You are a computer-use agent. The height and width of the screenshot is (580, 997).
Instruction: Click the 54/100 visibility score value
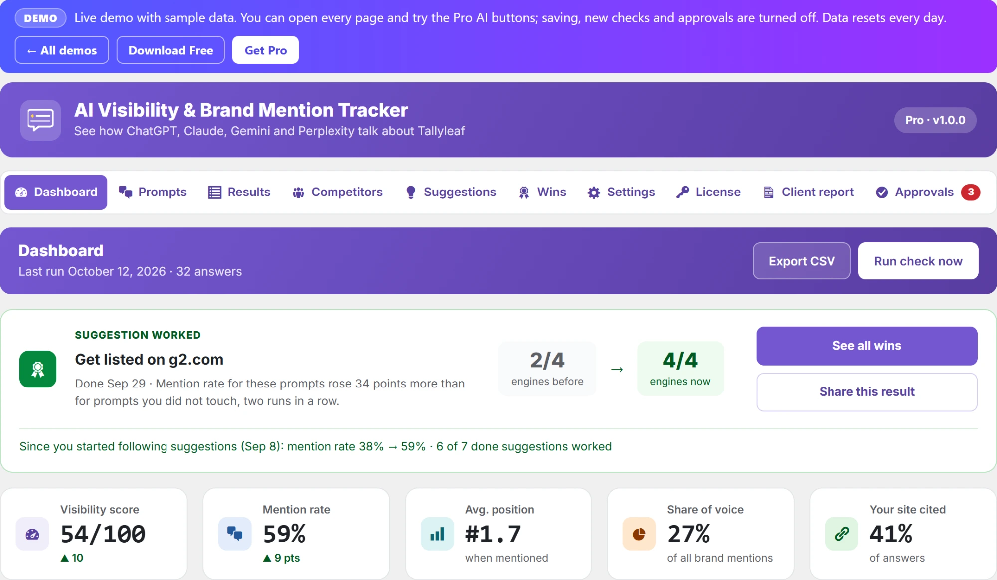[103, 534]
